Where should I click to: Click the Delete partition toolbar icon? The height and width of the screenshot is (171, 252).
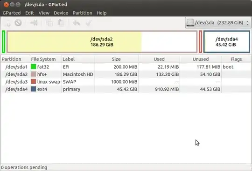(18, 23)
